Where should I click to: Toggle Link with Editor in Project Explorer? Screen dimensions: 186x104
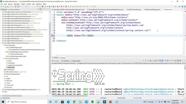tap(40, 9)
